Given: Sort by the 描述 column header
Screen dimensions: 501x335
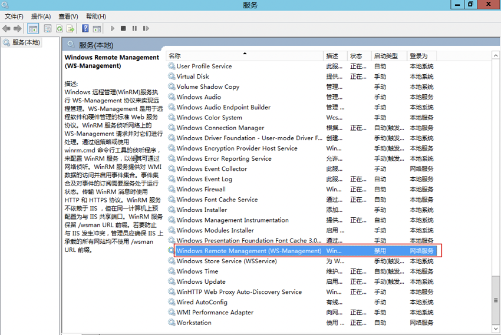Looking at the screenshot, I should click(335, 56).
